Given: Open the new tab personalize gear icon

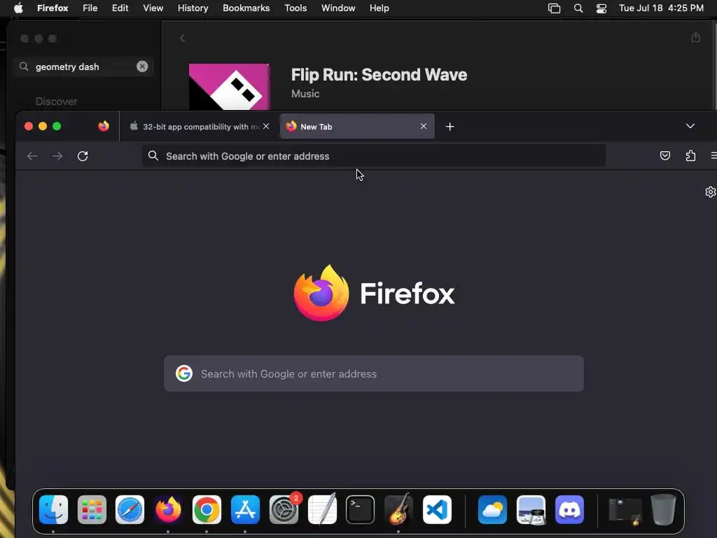Looking at the screenshot, I should pos(710,192).
